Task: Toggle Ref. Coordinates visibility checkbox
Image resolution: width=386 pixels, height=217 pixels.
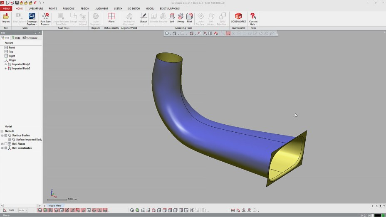Action: click(x=6, y=148)
